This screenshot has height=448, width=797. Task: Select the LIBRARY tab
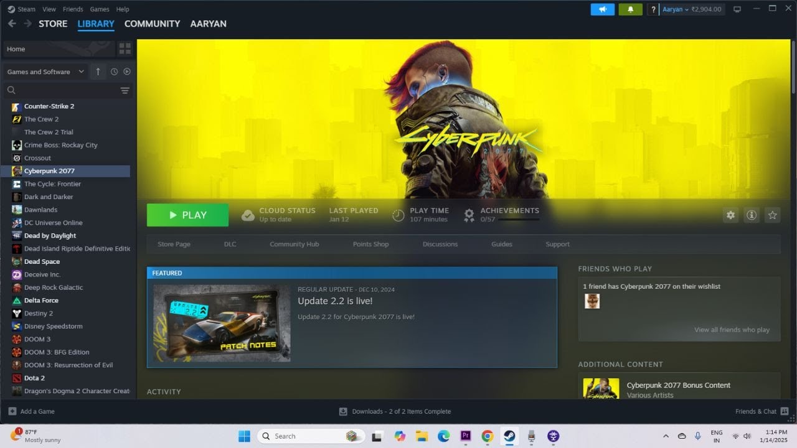96,24
